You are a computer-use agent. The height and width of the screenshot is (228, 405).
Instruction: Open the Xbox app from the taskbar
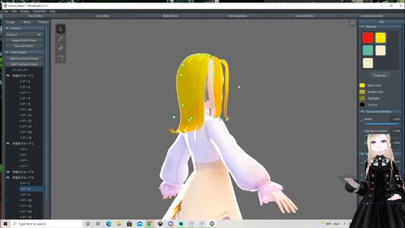tap(160, 224)
